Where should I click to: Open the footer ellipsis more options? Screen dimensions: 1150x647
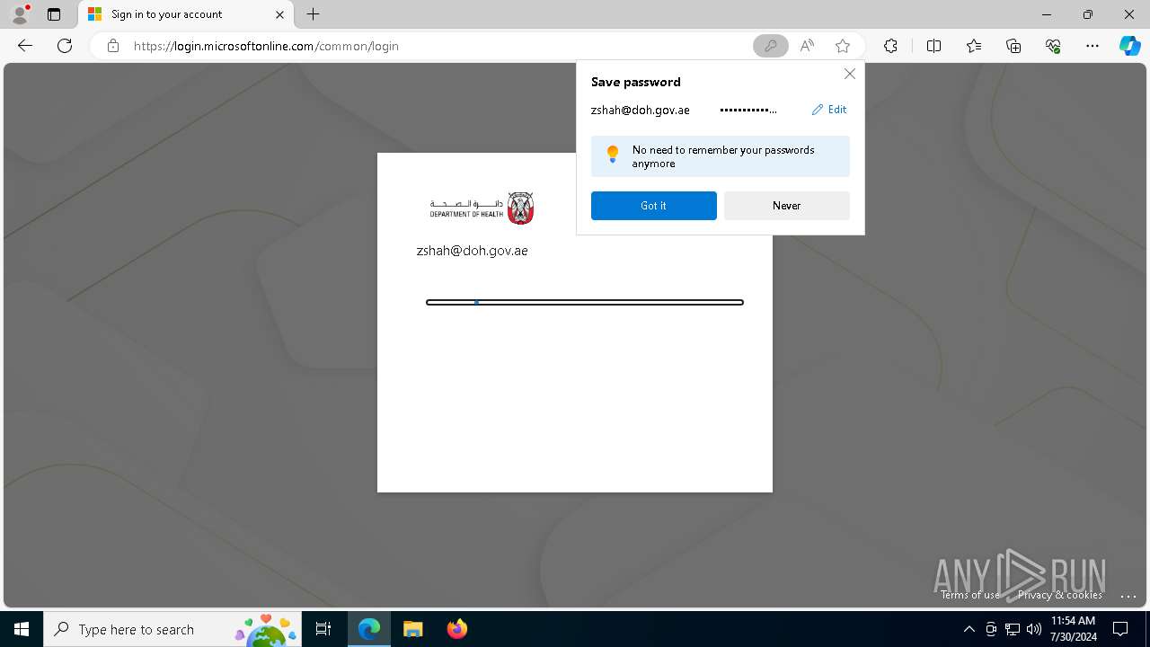pos(1128,596)
